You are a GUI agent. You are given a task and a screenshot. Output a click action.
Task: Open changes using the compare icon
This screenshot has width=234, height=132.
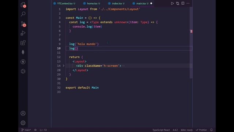(x=178, y=3)
